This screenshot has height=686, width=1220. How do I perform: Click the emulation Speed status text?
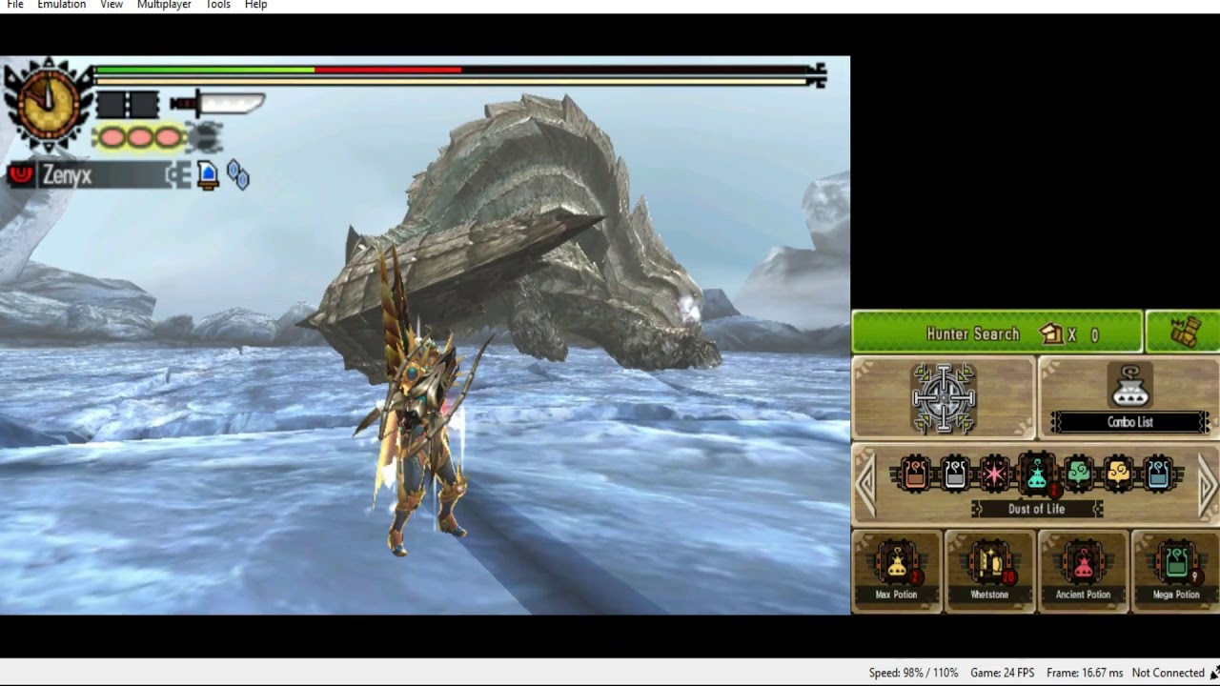click(x=913, y=673)
